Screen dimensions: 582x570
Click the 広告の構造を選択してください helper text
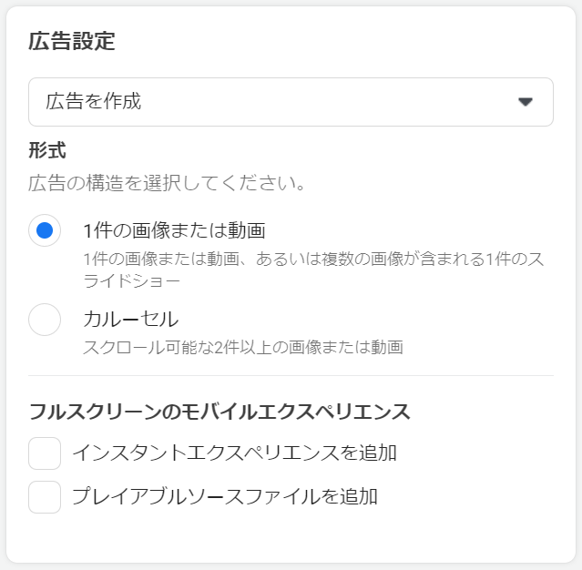[x=166, y=183]
